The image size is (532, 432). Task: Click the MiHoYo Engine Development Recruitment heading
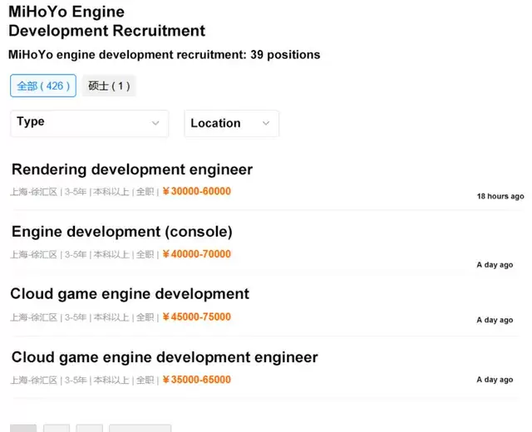point(107,21)
